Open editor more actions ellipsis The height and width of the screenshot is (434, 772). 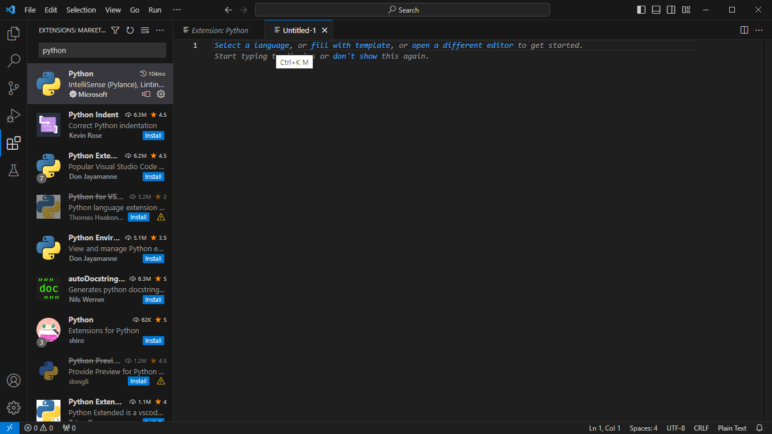759,30
